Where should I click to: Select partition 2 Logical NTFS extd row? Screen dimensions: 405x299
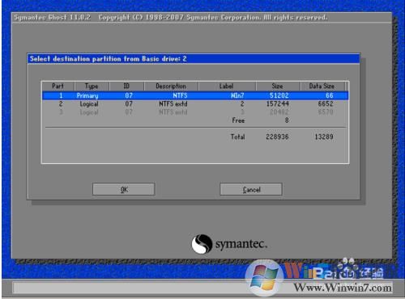pyautogui.click(x=195, y=104)
